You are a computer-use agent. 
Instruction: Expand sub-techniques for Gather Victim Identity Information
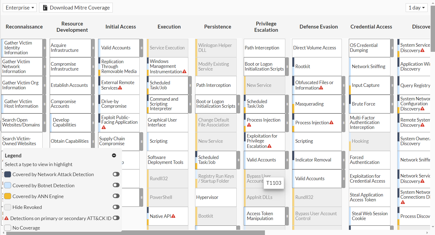(x=45, y=48)
